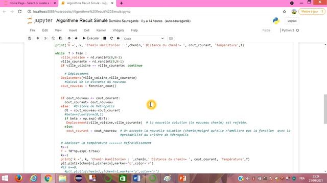The image size is (327, 183).
Task: Close the Home Page browser tab
Action: (x=55, y=3)
